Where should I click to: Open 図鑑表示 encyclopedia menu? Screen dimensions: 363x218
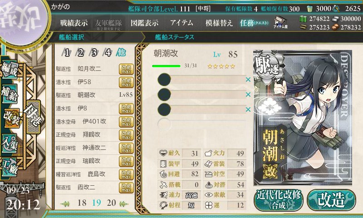tap(144, 23)
